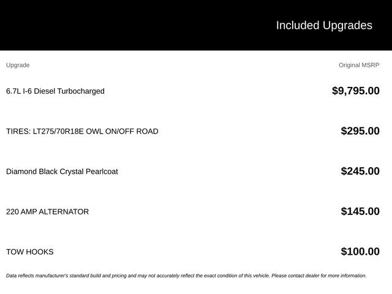Select the TOW HOOKS upgrade
The width and height of the screenshot is (392, 294).
tap(30, 252)
